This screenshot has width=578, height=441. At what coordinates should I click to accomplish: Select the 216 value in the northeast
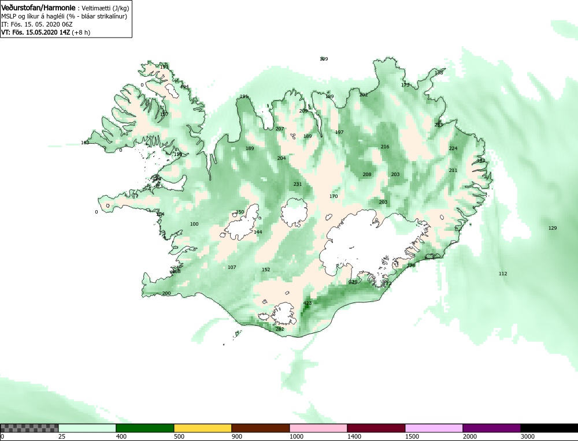coord(385,147)
